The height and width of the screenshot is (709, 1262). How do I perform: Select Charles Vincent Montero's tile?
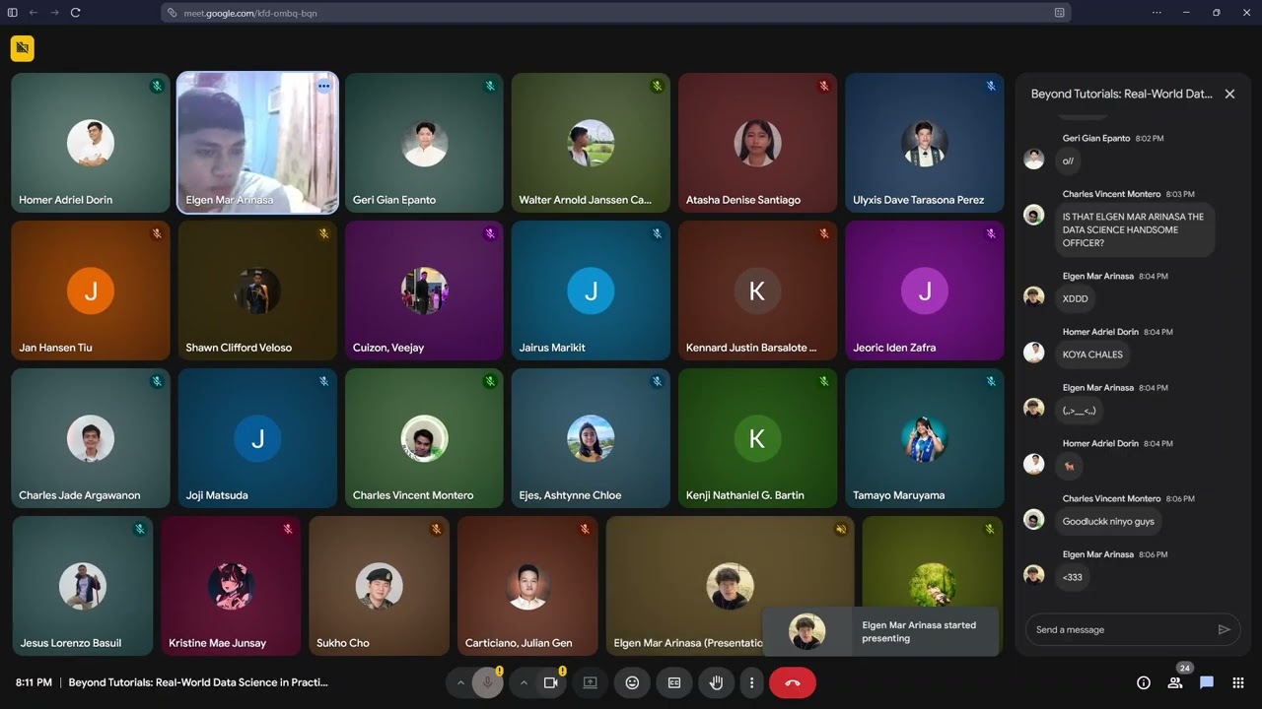pos(424,438)
